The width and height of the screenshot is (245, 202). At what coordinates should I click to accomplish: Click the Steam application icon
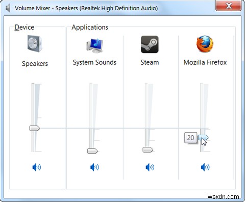pos(150,44)
